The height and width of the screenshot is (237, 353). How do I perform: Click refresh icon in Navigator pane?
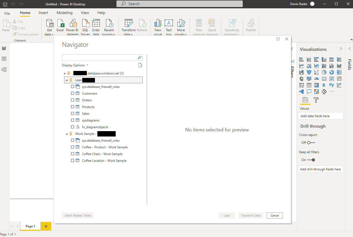point(140,65)
